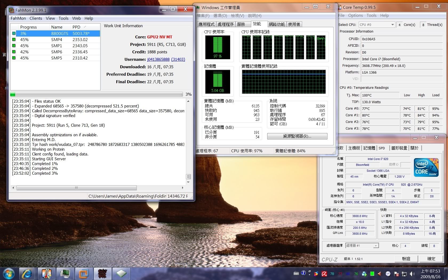Click the 規格 field showing Intel(R) Core(TM) i7 CPU
This screenshot has width=448, height=280.
[392, 185]
